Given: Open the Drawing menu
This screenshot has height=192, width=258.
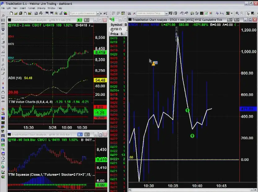Looking at the screenshot, I should pos(41,8).
